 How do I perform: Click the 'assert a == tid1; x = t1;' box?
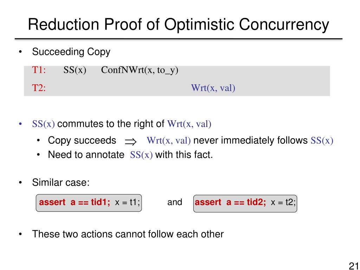(x=89, y=203)
